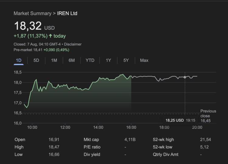This screenshot has height=164, width=228.
Task: Show the Max chart range
Action: pyautogui.click(x=144, y=60)
